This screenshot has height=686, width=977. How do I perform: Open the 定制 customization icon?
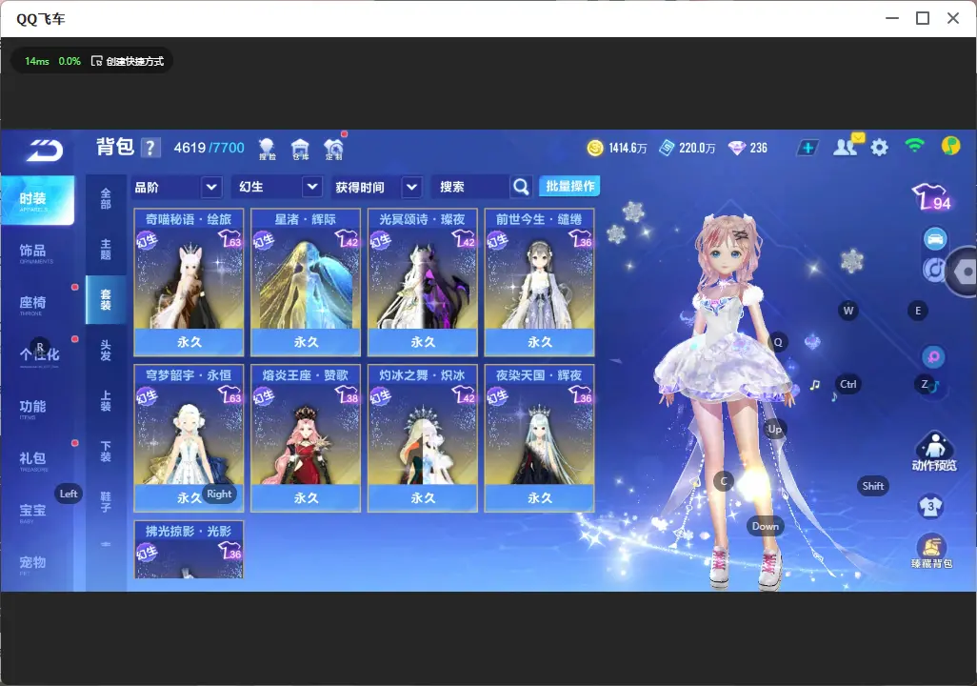333,149
